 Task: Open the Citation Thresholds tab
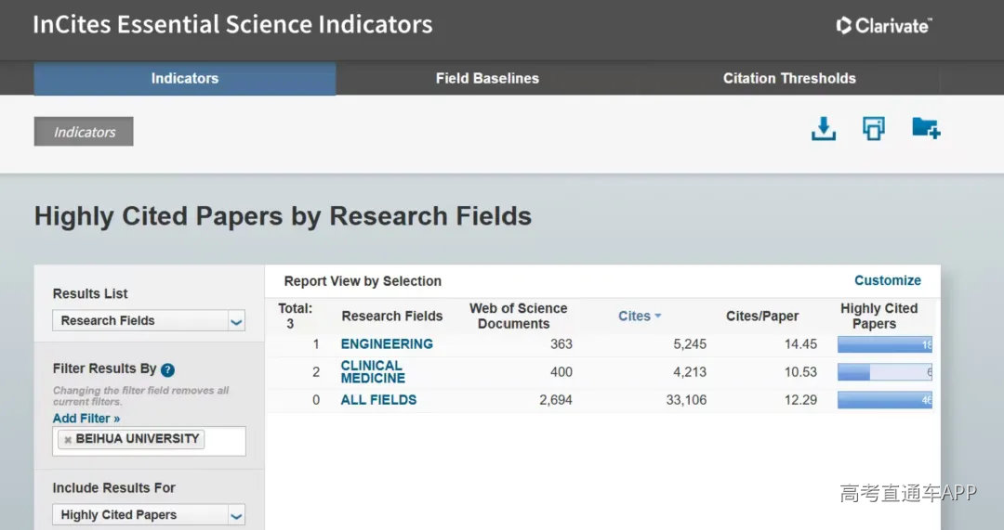pyautogui.click(x=789, y=79)
